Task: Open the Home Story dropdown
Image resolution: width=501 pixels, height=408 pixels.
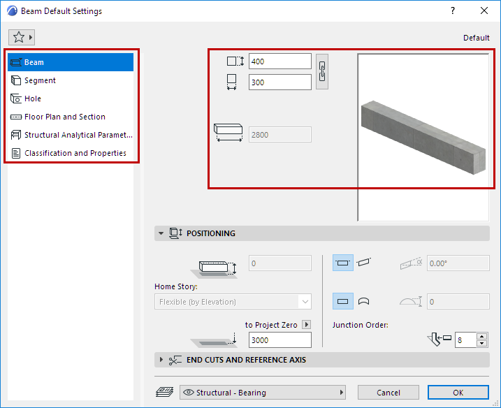Action: click(x=233, y=302)
